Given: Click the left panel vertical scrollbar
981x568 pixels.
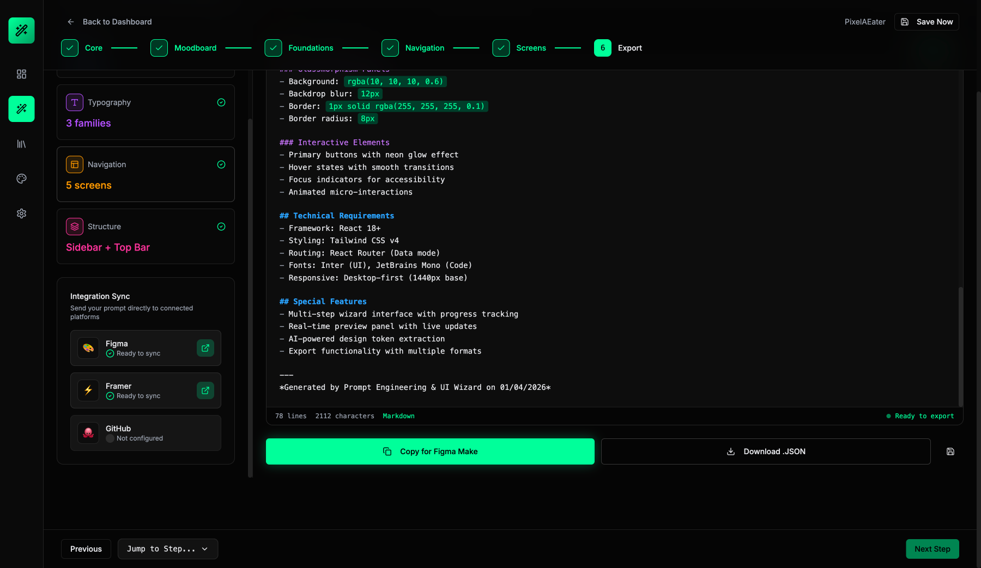Looking at the screenshot, I should pos(250,298).
